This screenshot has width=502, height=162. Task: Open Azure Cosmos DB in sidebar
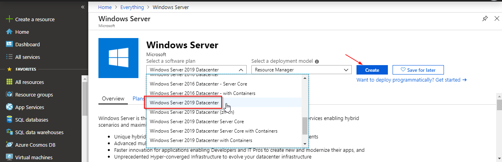35,145
